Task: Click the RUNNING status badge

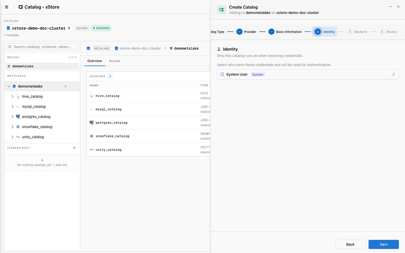Action: (x=101, y=28)
